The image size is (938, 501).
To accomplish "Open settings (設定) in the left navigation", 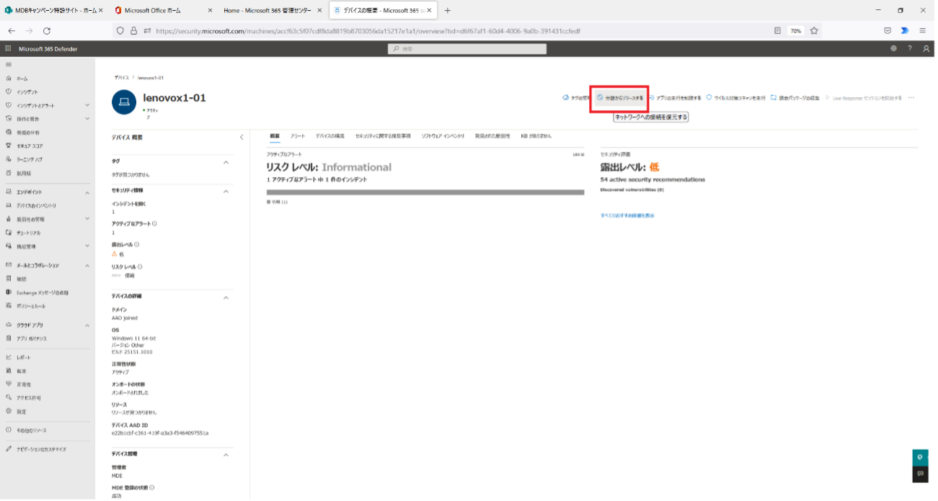I will click(22, 412).
